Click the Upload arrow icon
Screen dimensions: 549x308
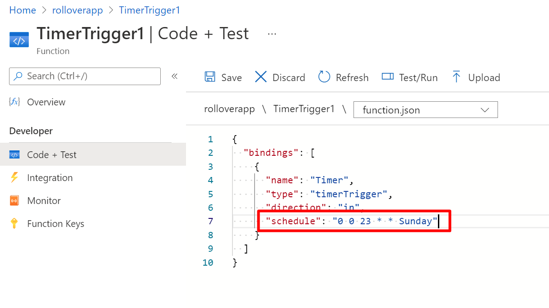pyautogui.click(x=456, y=77)
